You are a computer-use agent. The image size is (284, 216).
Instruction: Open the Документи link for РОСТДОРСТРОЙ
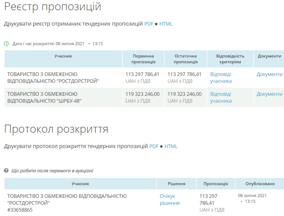(269, 74)
